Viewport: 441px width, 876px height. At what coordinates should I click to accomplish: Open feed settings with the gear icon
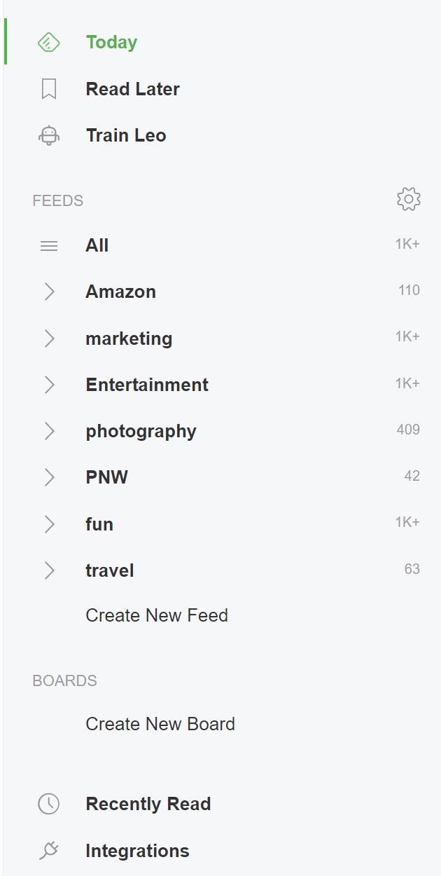point(408,199)
